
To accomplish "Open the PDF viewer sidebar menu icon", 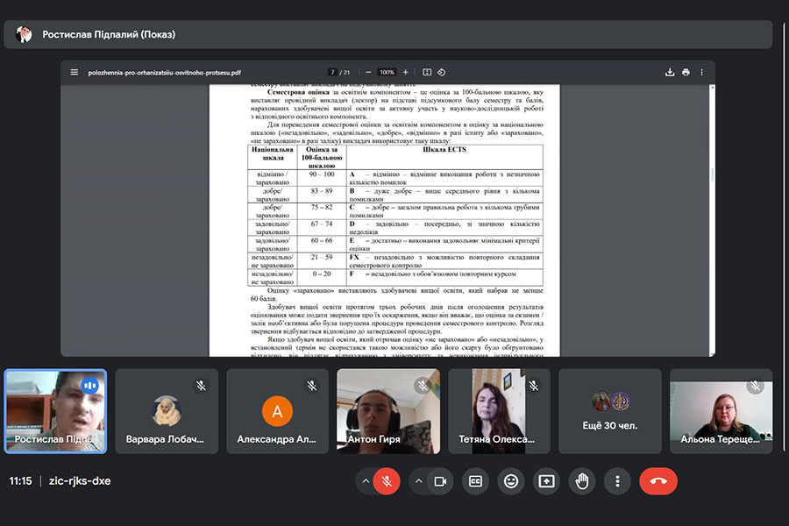I will click(x=74, y=72).
